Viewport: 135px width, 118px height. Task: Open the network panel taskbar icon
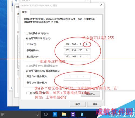tap(82, 114)
